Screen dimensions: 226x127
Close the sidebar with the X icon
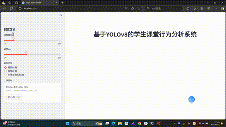pyautogui.click(x=61, y=15)
